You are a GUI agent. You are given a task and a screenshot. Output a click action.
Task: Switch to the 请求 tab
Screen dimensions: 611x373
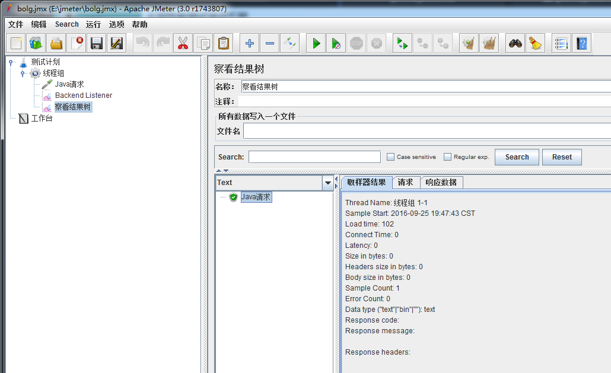[405, 182]
